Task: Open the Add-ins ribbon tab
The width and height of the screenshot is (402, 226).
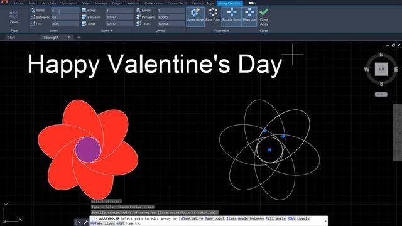Action: tap(134, 3)
